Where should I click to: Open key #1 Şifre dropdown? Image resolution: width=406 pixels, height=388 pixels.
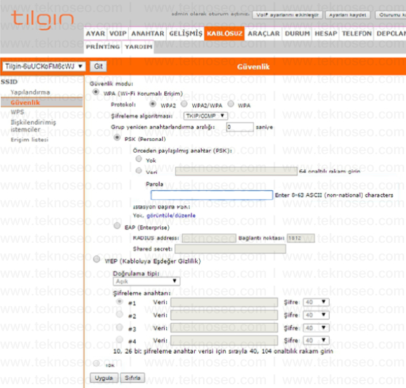pos(316,302)
